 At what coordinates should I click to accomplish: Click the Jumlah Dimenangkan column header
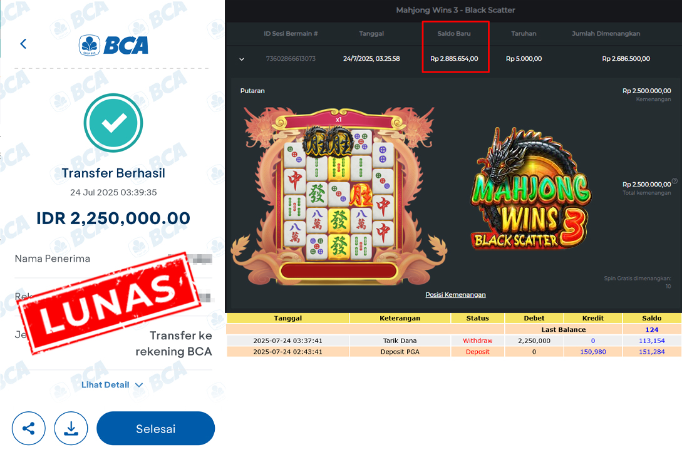[x=606, y=33]
